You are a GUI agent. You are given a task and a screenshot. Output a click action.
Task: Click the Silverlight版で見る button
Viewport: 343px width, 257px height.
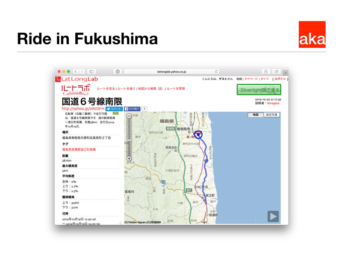coord(259,90)
